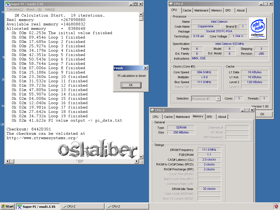Click the Super PI taskbar button
The image size is (280, 210).
click(x=38, y=206)
